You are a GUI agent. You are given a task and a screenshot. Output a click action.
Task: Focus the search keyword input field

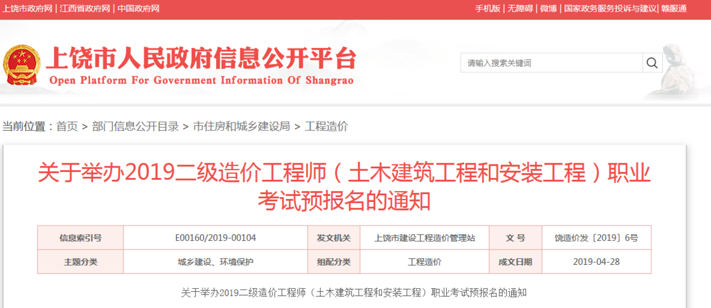click(552, 63)
